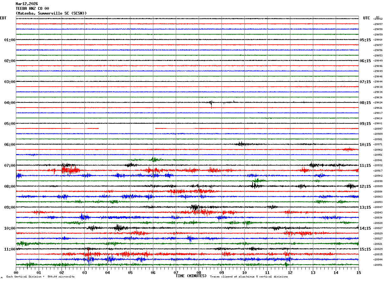Viewport: 384px width, 281px height.
Task: Click the date label Mar12,2026
Action: 27,4
